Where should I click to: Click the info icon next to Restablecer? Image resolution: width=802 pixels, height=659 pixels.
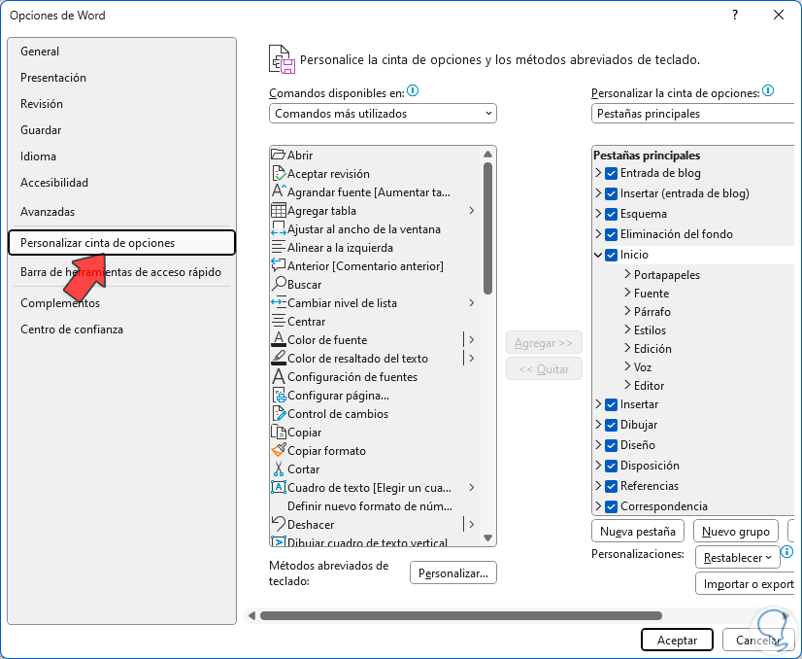tap(787, 552)
